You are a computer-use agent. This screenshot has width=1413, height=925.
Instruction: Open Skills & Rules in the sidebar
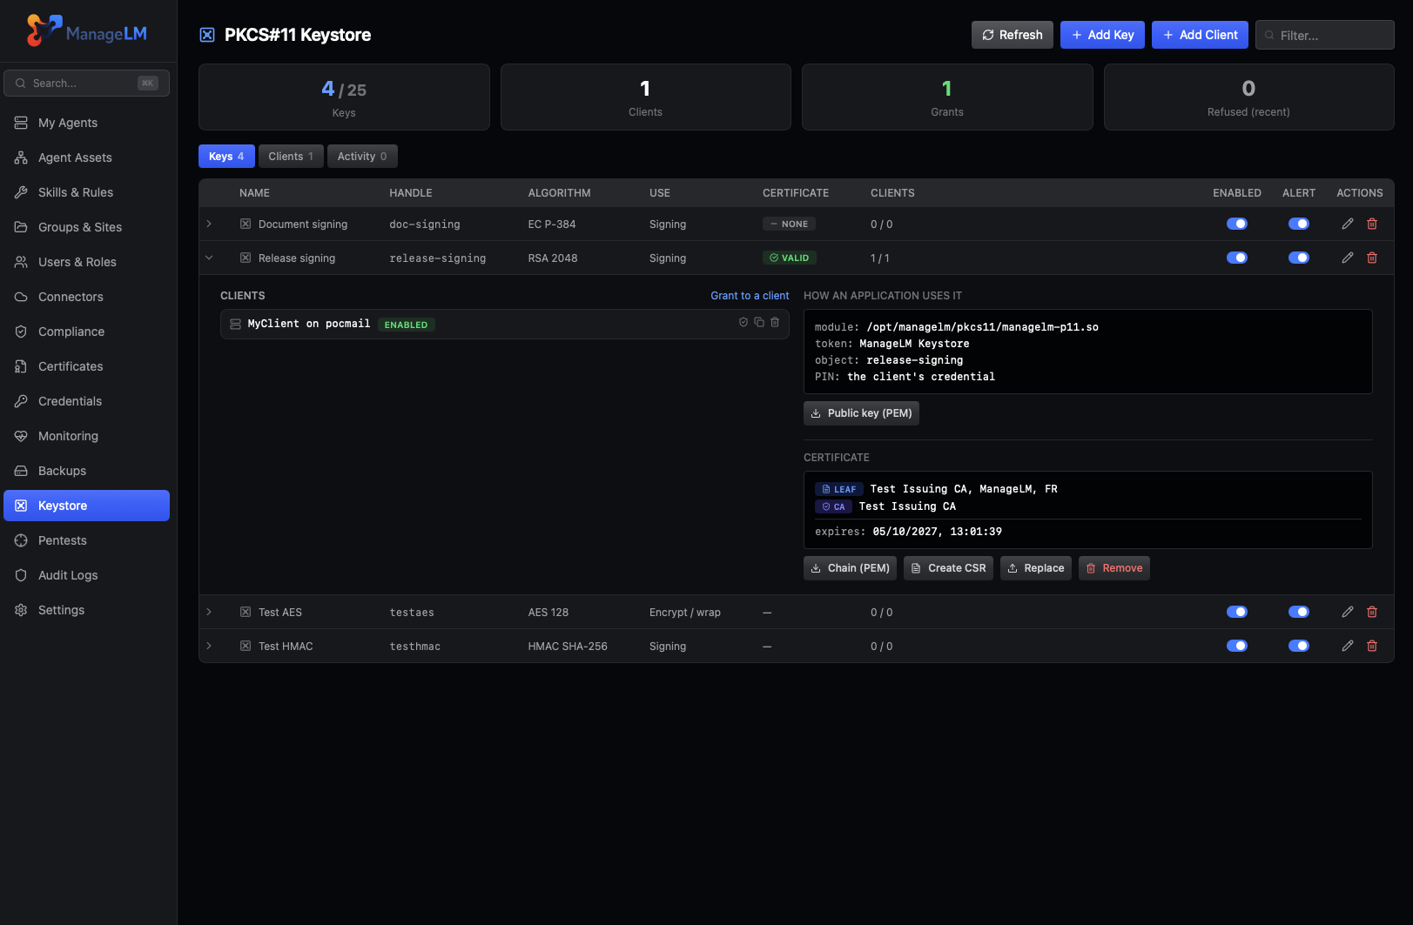click(x=86, y=192)
